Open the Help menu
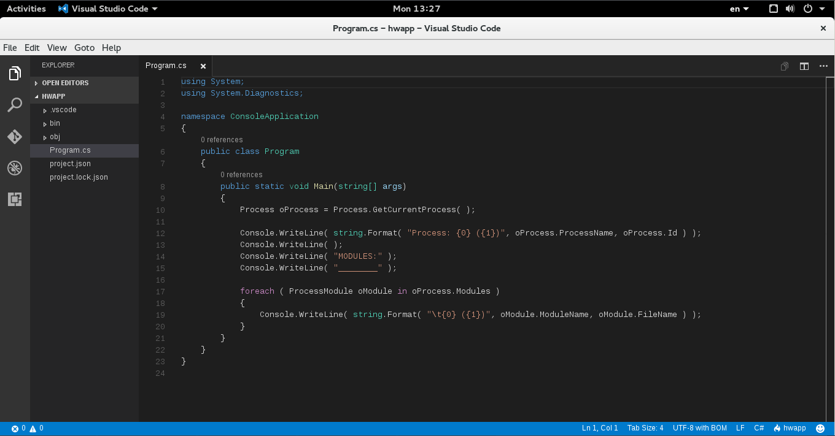Viewport: 835px width, 436px height. click(x=112, y=48)
